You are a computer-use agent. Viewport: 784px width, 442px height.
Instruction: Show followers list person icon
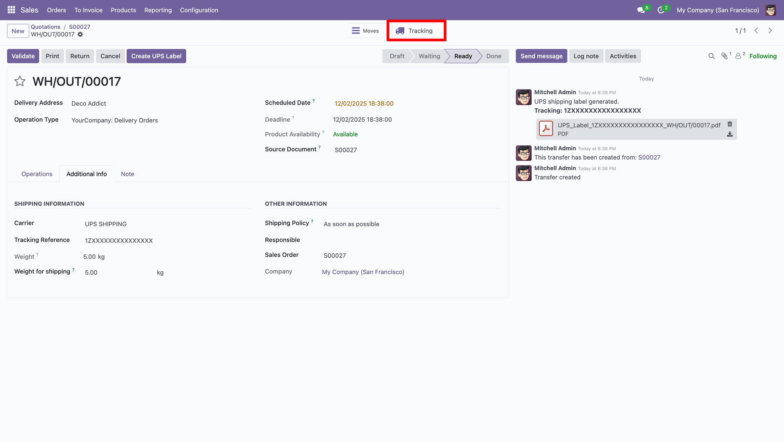(x=738, y=56)
